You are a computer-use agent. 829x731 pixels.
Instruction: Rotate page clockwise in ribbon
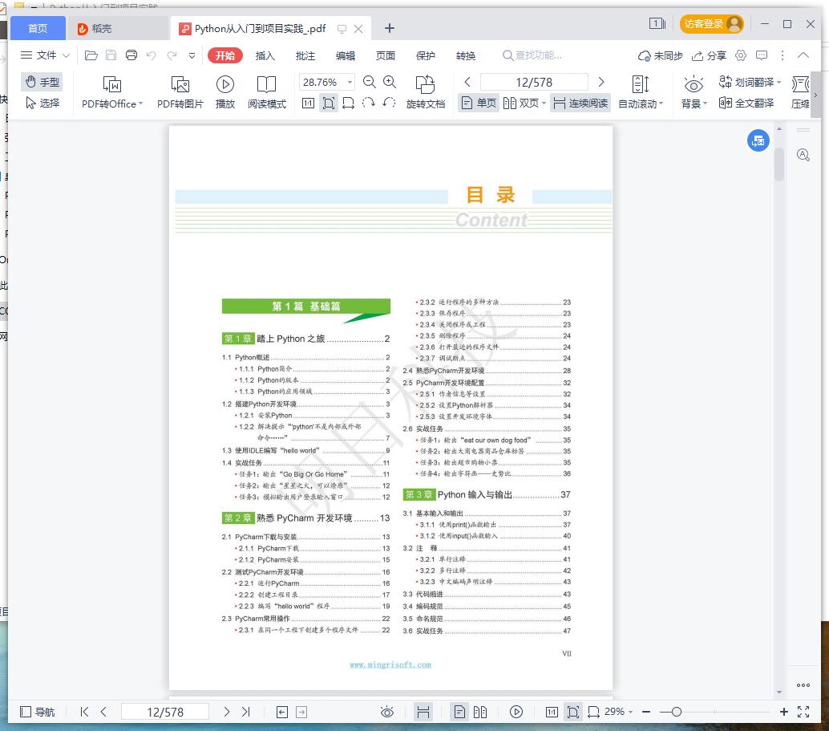(x=369, y=103)
